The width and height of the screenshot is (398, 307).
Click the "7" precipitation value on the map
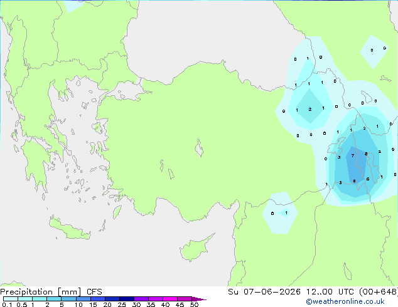click(x=353, y=155)
